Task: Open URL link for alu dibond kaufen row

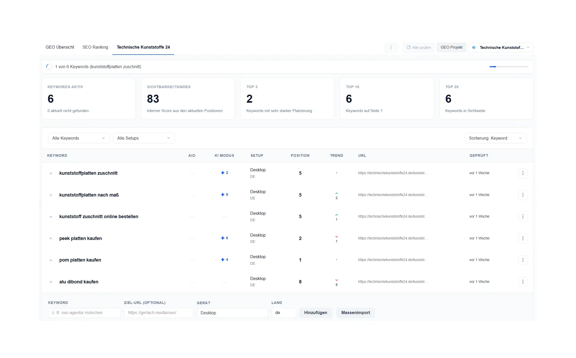Action: 393,282
